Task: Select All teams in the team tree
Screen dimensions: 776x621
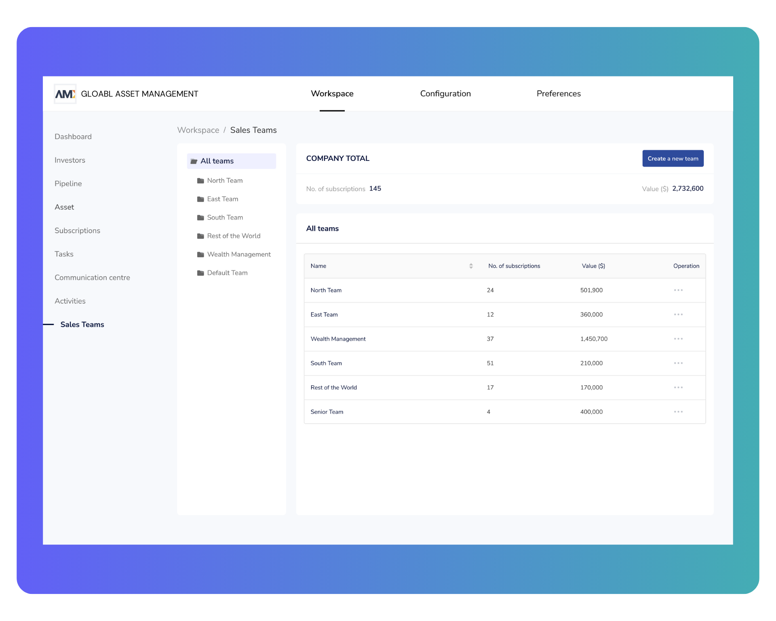Action: [231, 161]
